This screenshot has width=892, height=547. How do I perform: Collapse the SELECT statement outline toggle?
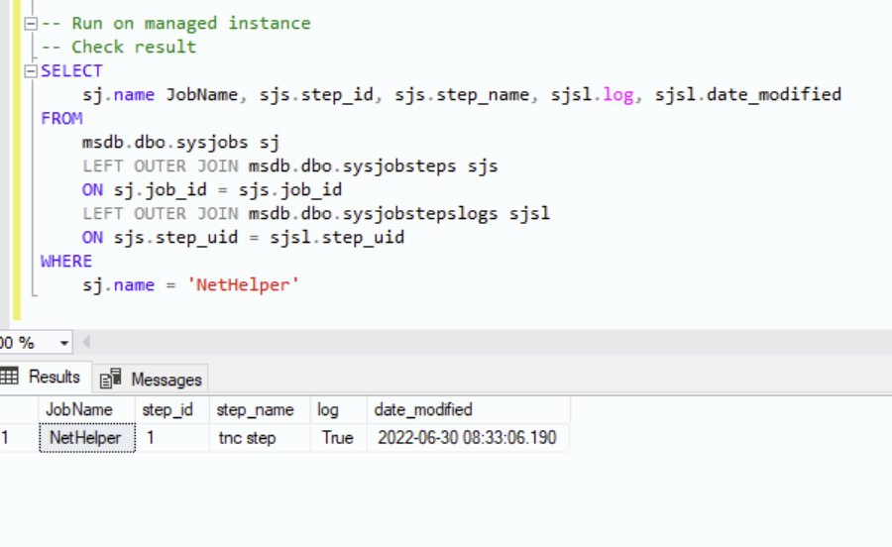[31, 71]
